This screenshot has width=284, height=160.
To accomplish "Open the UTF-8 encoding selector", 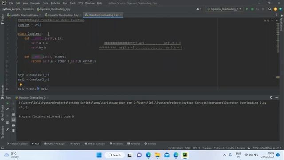I will pyautogui.click(x=197, y=148).
